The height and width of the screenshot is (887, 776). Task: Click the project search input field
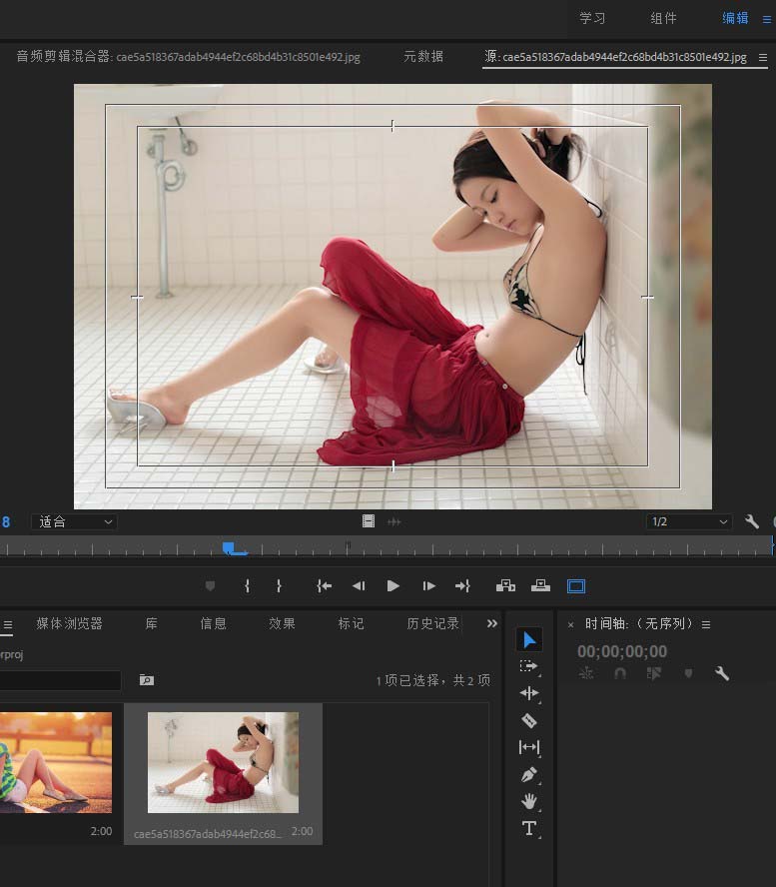pyautogui.click(x=60, y=680)
